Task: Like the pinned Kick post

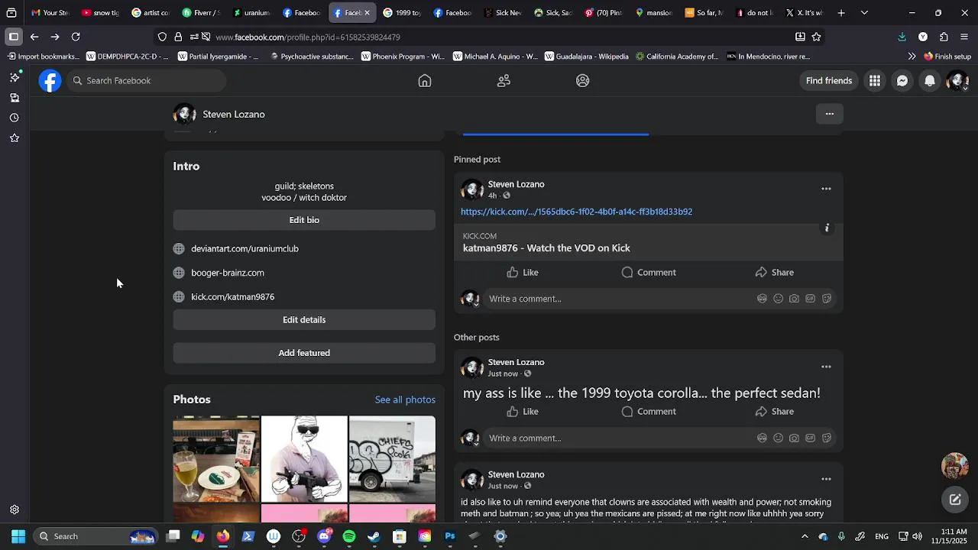Action: pyautogui.click(x=523, y=273)
